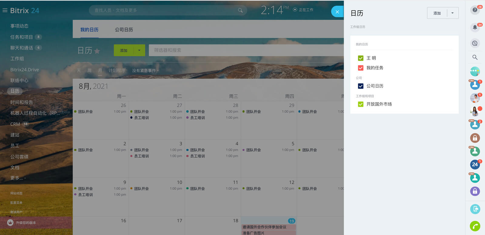This screenshot has width=485, height=235.
Task: Open the brown lock chat icon
Action: (x=475, y=138)
